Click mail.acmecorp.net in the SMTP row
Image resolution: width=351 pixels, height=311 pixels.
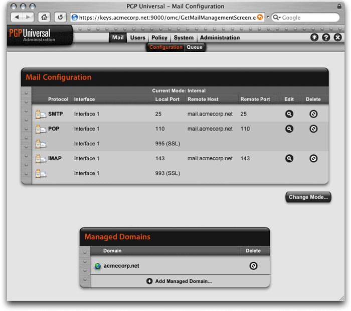click(x=210, y=114)
